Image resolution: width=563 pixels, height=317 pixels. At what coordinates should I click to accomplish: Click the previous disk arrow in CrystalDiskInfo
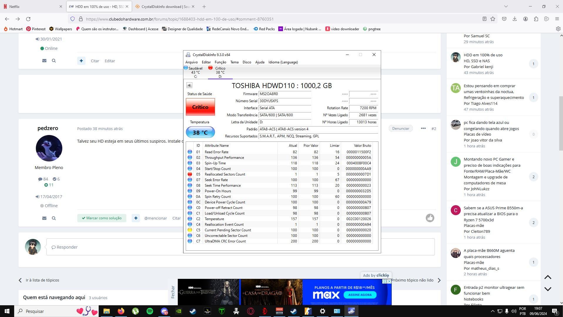[x=189, y=85]
